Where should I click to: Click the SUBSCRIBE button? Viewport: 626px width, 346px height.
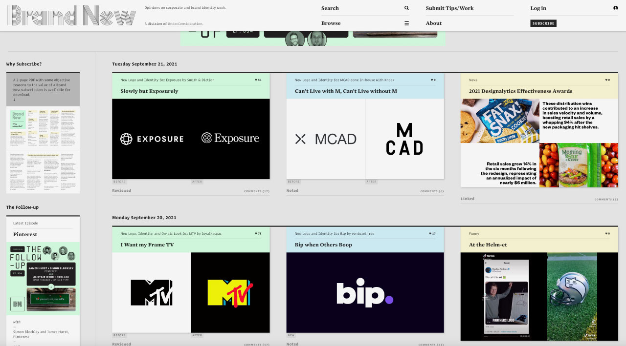coord(543,23)
